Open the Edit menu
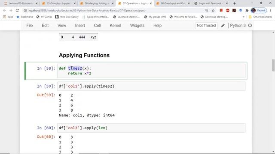 pos(45,26)
